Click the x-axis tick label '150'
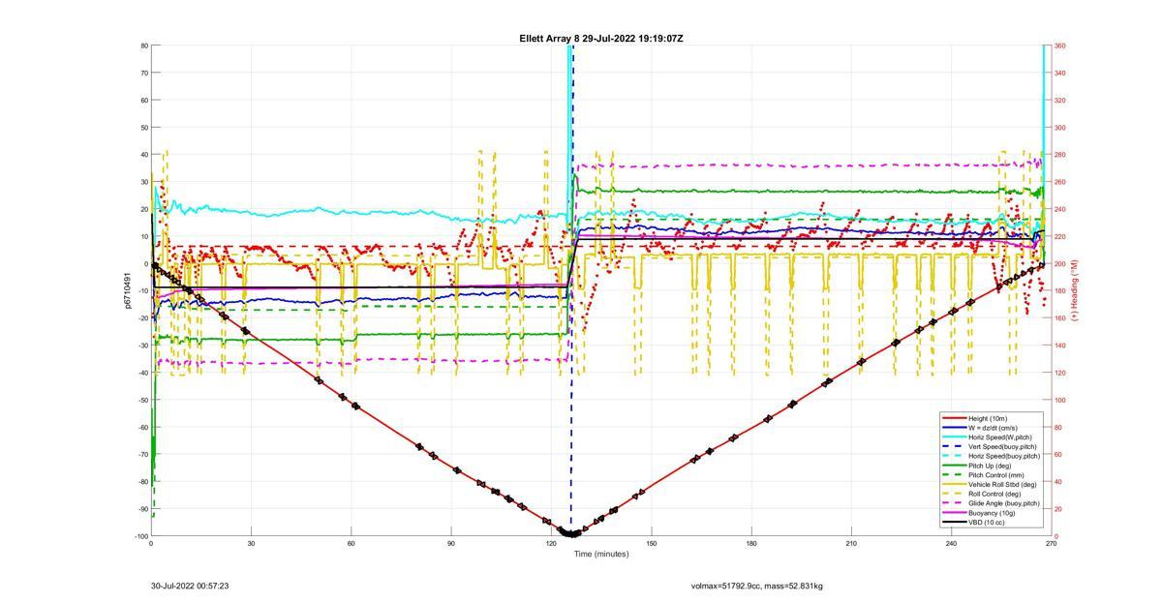The image size is (1162, 602). [x=651, y=543]
